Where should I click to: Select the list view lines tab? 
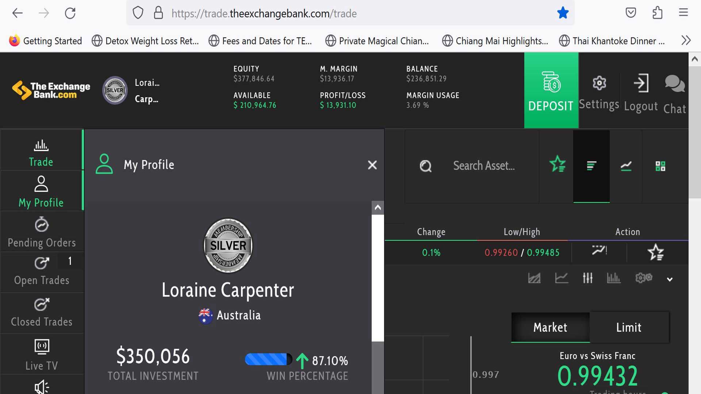pyautogui.click(x=591, y=166)
